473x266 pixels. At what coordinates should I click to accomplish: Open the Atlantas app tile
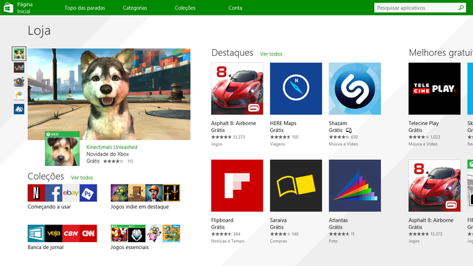click(x=355, y=186)
